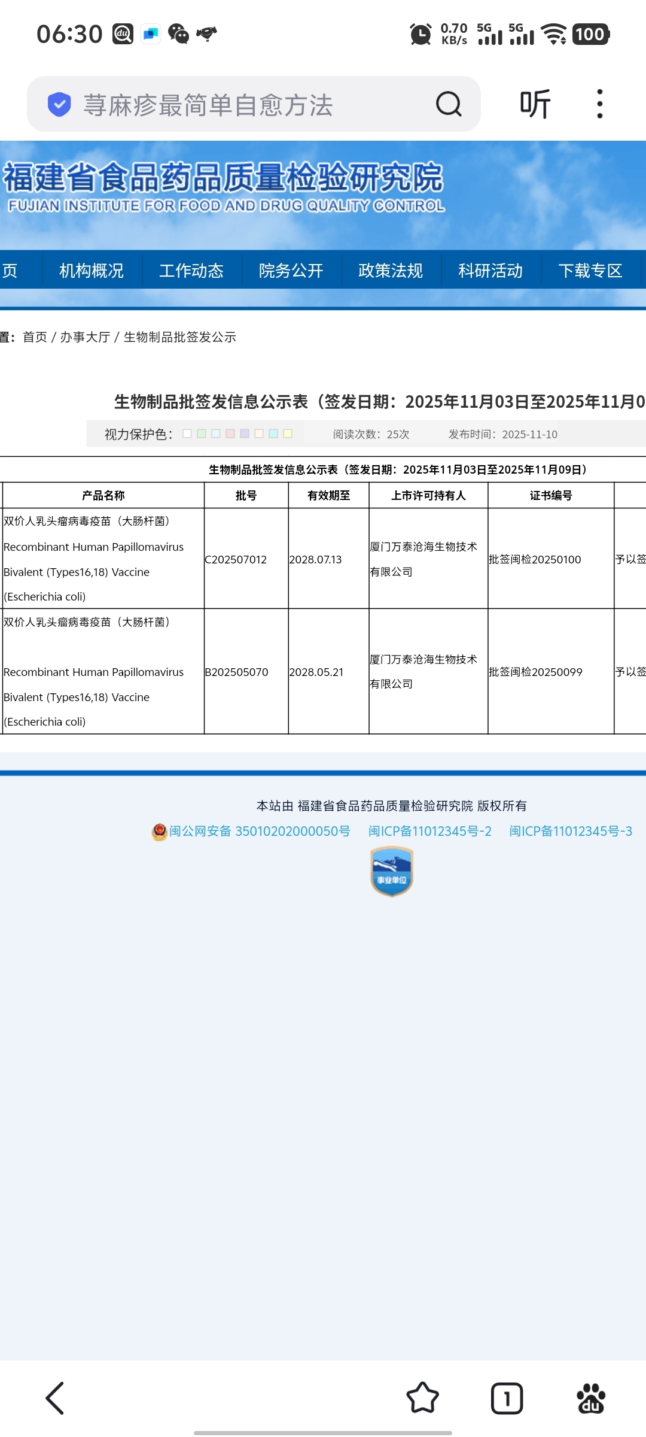
Task: Click the 上市许可持有人 column header
Action: (428, 495)
